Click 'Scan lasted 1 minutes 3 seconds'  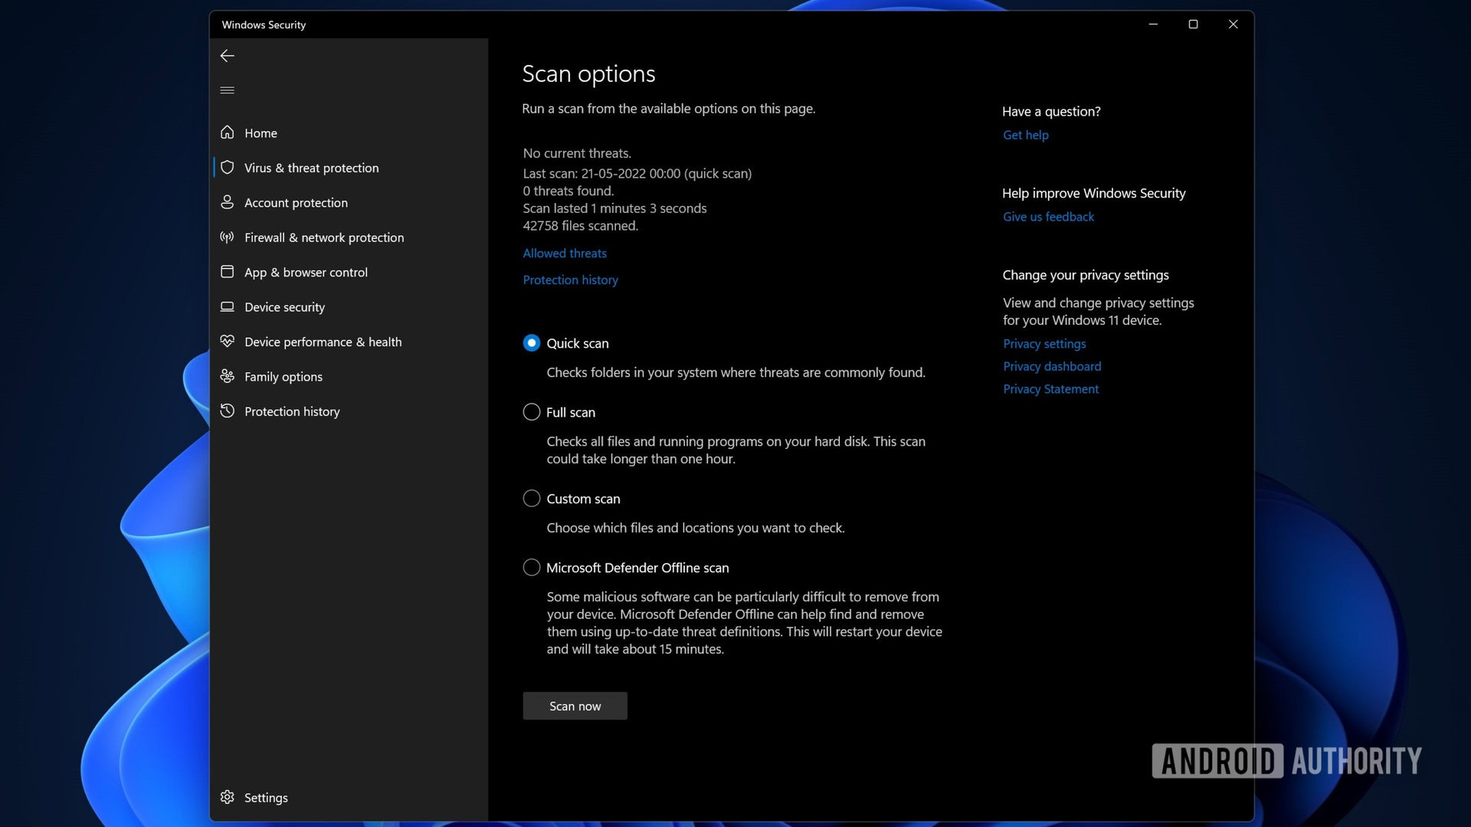[614, 208]
